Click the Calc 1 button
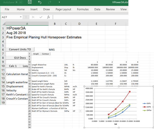Viewport: 154px width, 129px height. click(x=13, y=66)
